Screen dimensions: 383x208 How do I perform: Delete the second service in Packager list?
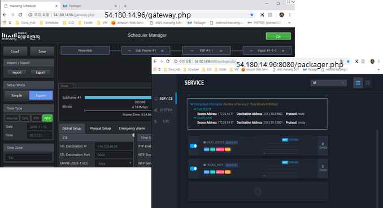click(x=323, y=168)
